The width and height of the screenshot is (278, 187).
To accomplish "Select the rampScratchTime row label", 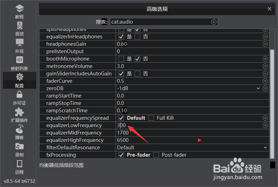I will point(67,111).
